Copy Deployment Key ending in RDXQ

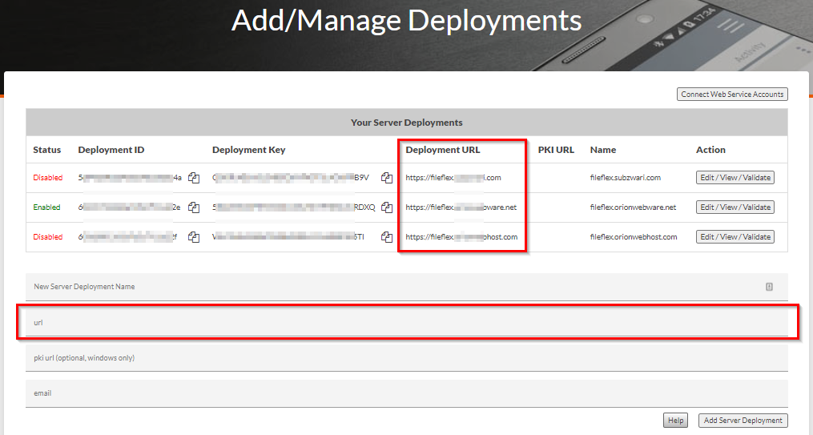387,207
